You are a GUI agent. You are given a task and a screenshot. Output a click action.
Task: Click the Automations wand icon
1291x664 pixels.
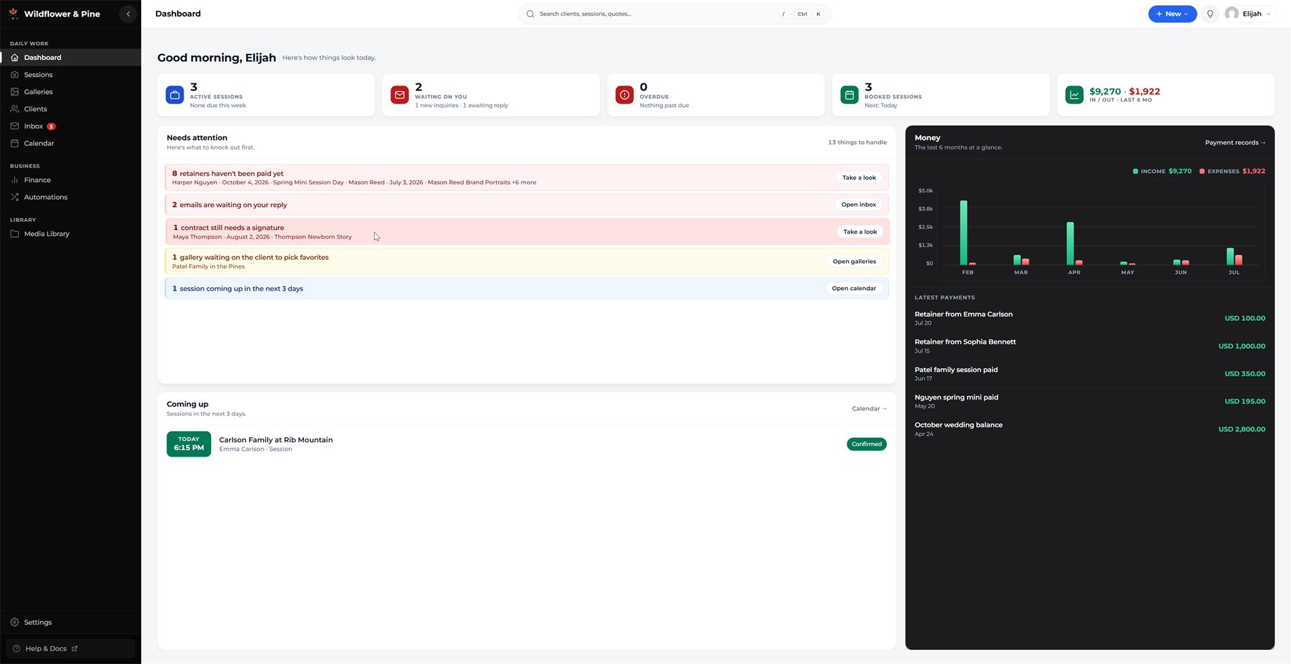(x=15, y=197)
